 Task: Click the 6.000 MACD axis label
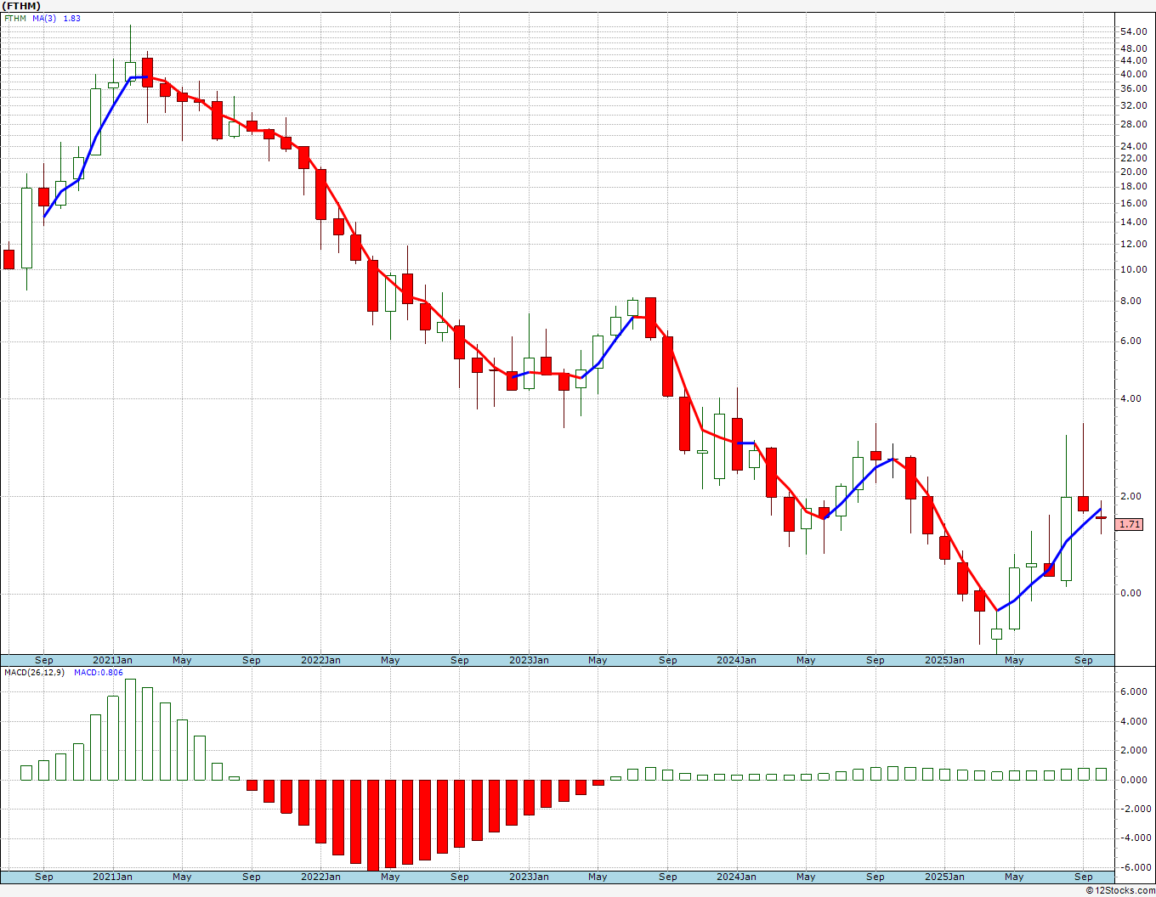click(1135, 691)
